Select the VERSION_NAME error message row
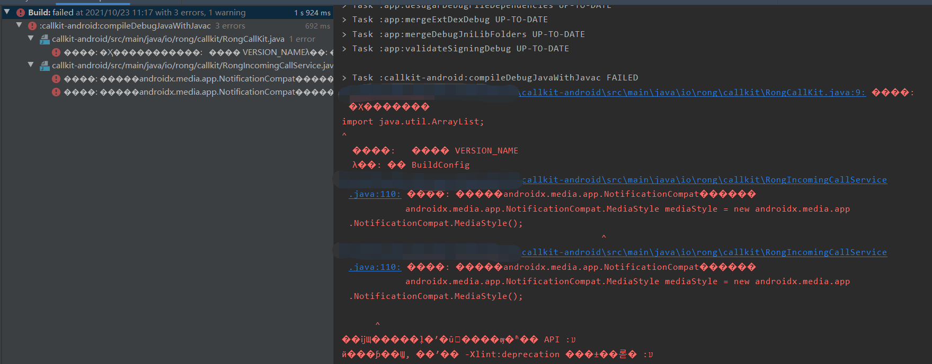Screen dimensions: 932x364 pyautogui.click(x=167, y=52)
